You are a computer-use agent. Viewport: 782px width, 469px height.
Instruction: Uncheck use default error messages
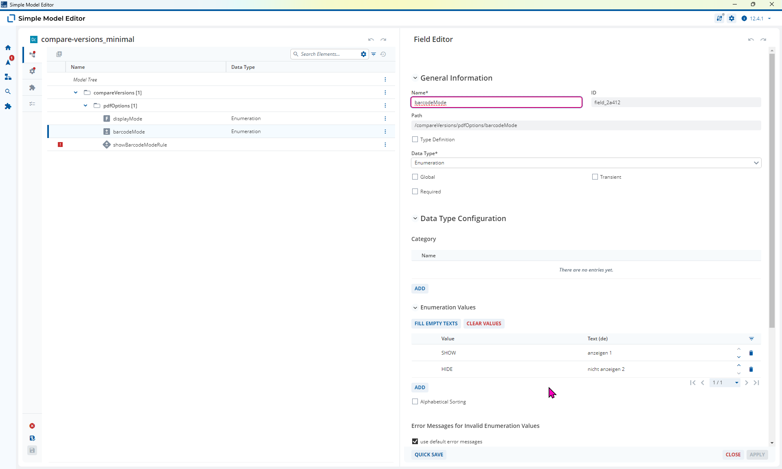point(415,441)
